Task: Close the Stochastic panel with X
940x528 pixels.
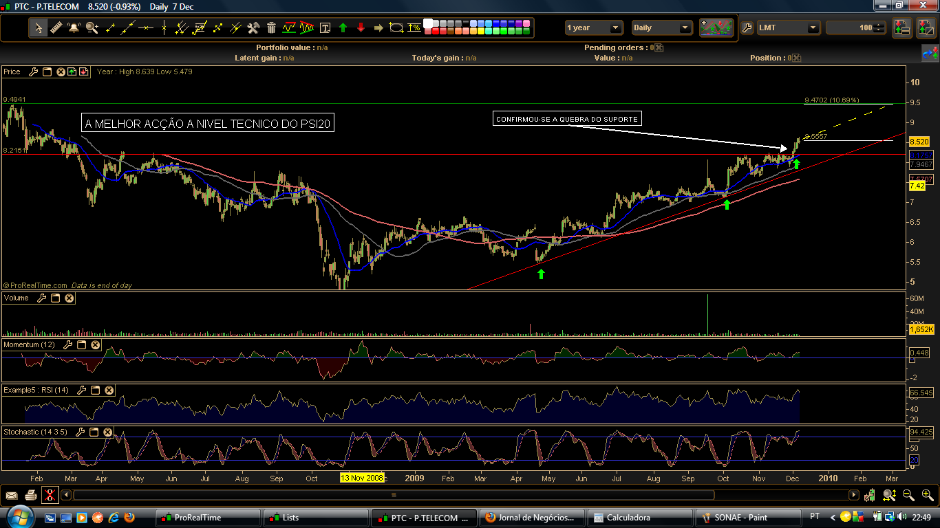Action: click(x=107, y=432)
